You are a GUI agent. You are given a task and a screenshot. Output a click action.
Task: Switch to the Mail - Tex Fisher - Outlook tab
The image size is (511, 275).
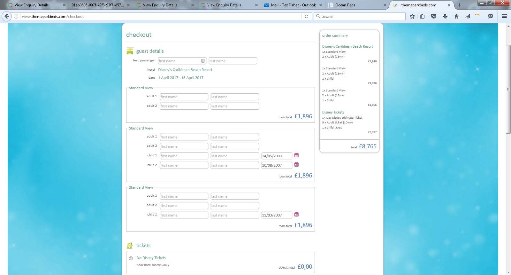click(x=293, y=5)
